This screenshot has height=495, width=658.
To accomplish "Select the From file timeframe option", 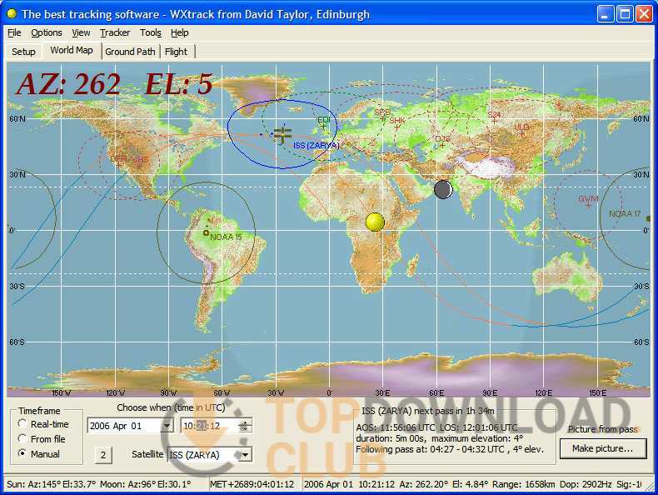I will click(42, 439).
